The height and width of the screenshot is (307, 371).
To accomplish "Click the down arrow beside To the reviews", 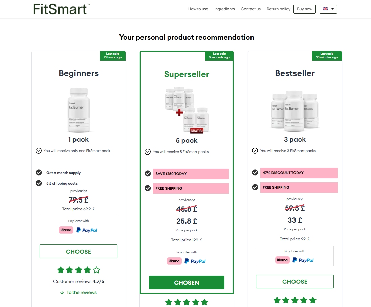I will pos(62,293).
